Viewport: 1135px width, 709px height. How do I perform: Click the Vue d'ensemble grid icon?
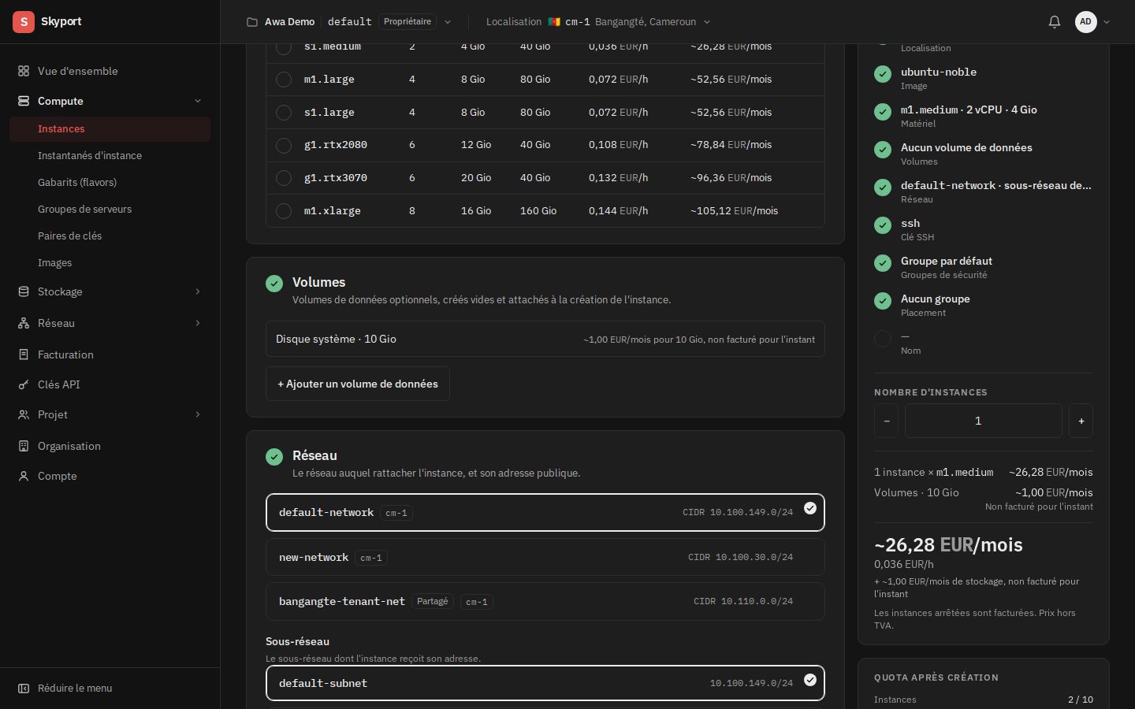tap(24, 71)
